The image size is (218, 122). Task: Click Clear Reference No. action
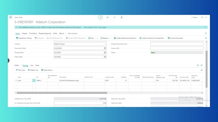(x=55, y=38)
